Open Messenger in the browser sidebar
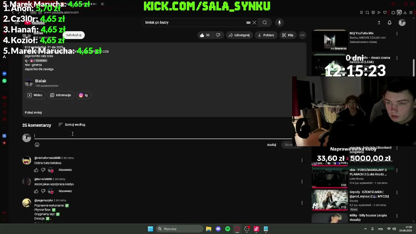416x234 pixels. pyautogui.click(x=4, y=74)
